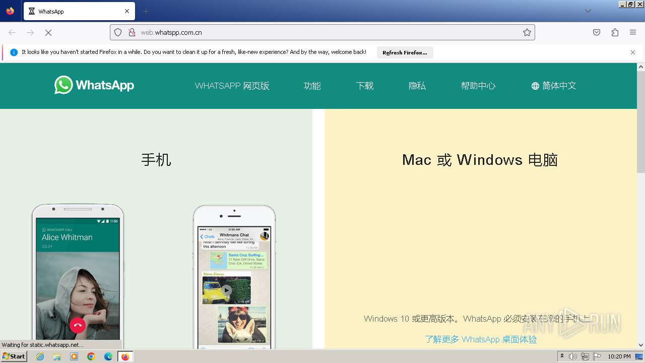Click the volume speaker tray icon
The width and height of the screenshot is (645, 363).
573,356
